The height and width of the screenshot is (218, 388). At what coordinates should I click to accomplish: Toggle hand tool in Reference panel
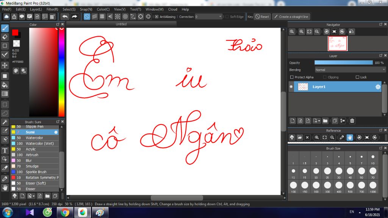(x=350, y=137)
